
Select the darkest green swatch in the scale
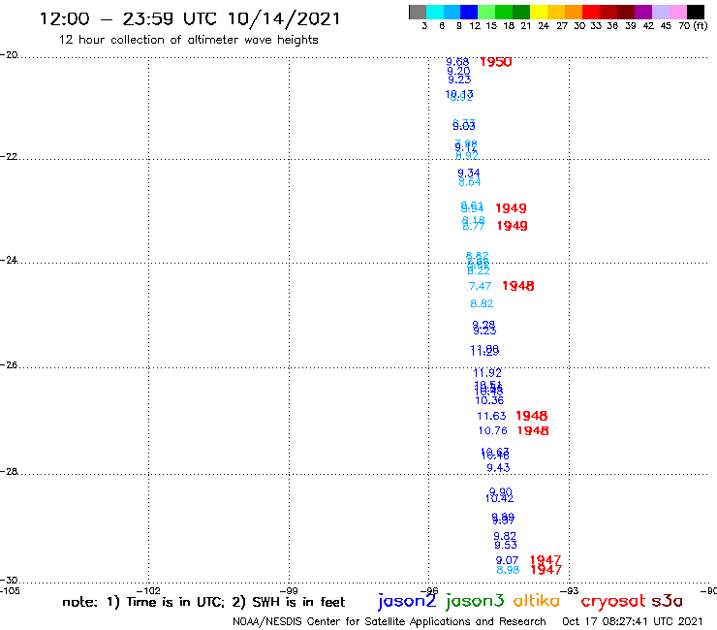click(521, 12)
